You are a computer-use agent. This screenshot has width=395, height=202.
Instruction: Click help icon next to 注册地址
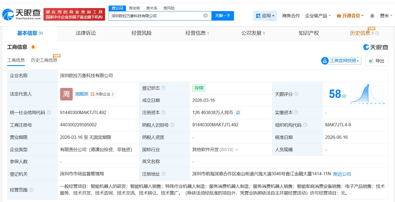point(164,174)
